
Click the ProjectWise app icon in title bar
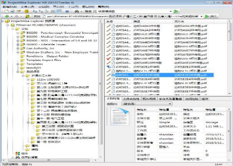point(3,3)
